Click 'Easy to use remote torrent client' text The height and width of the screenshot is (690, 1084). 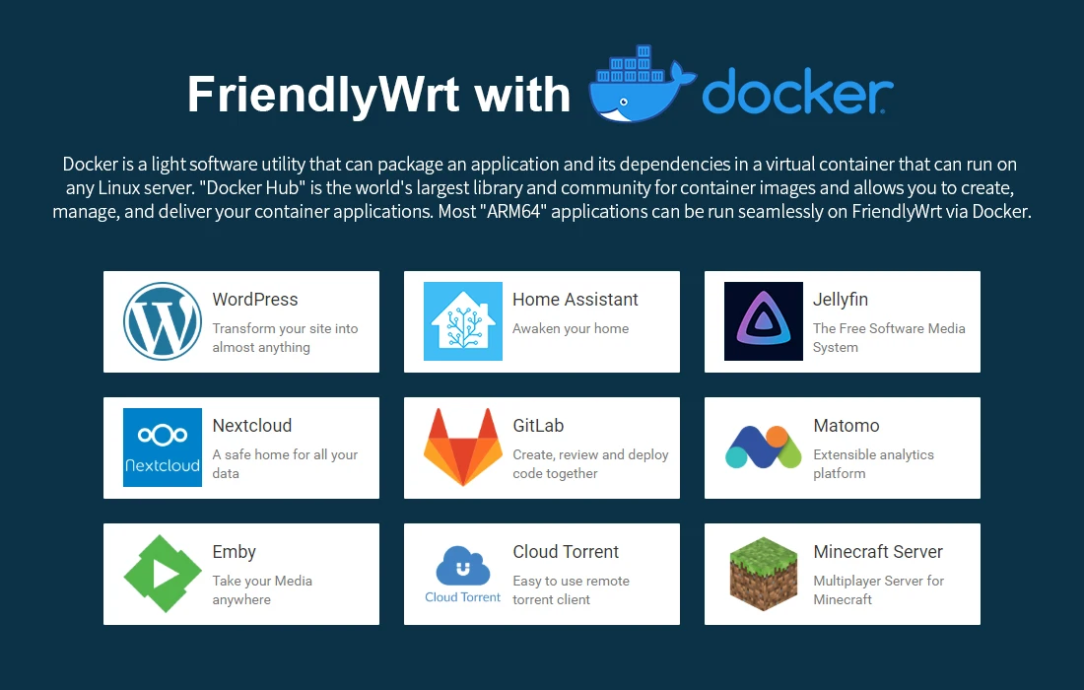[571, 589]
